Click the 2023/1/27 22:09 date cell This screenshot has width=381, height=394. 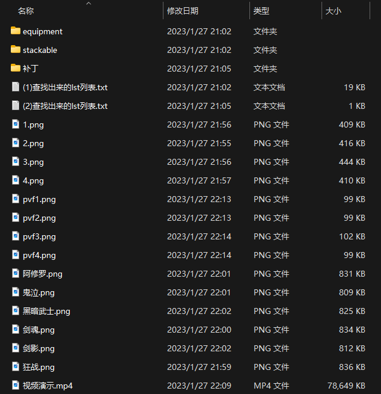tap(199, 386)
